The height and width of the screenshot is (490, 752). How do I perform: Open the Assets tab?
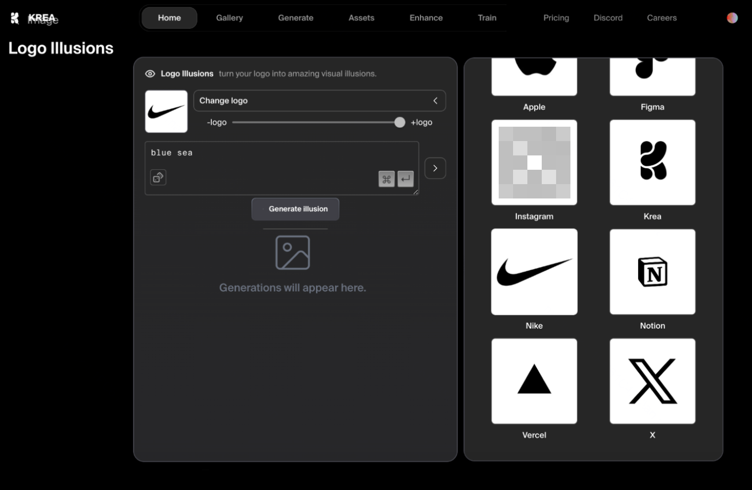point(362,18)
